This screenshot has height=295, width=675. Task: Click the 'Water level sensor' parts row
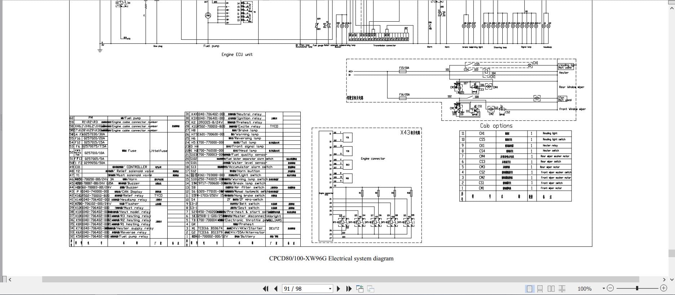[x=243, y=163]
